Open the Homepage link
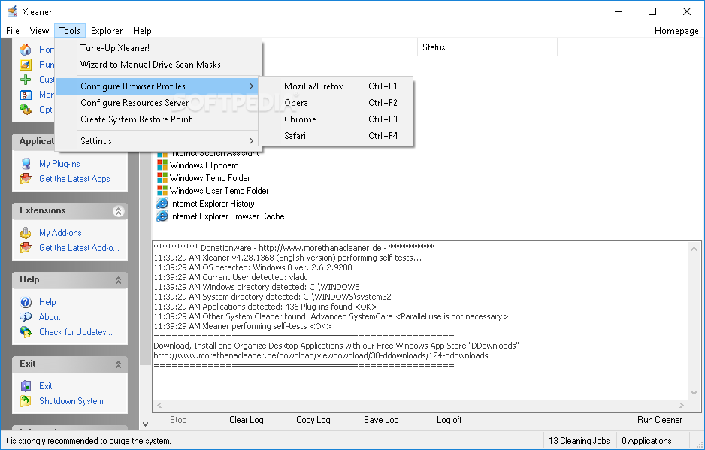705x450 pixels. click(676, 31)
